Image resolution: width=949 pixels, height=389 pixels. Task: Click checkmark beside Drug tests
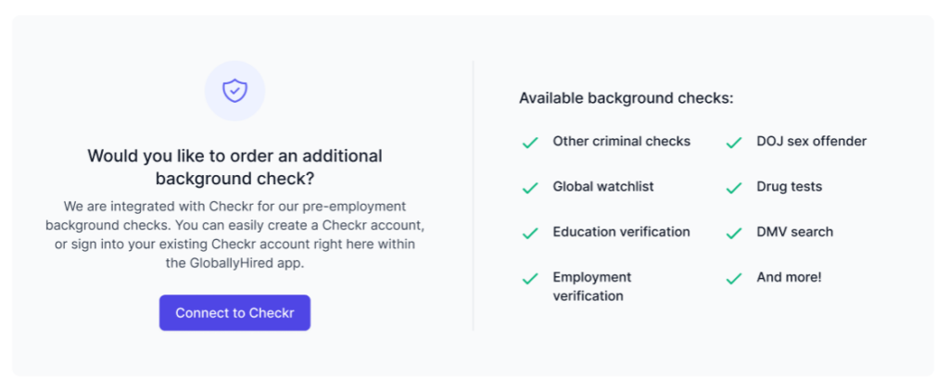click(734, 187)
